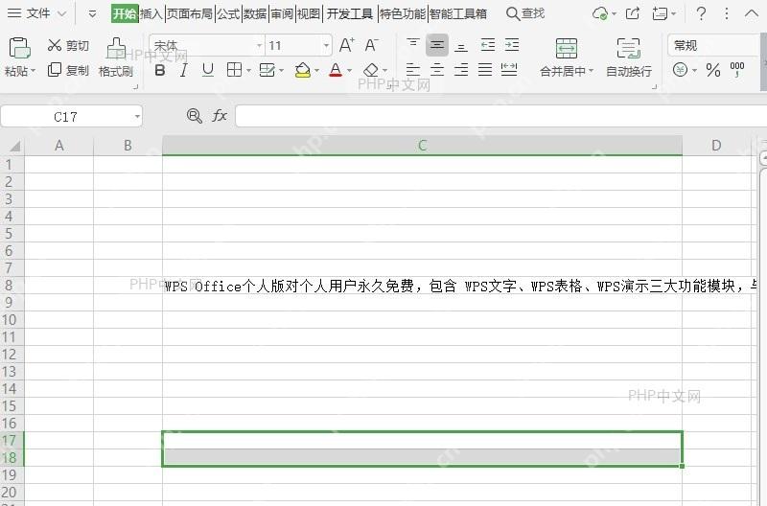Click into the formula bar input

pos(500,116)
